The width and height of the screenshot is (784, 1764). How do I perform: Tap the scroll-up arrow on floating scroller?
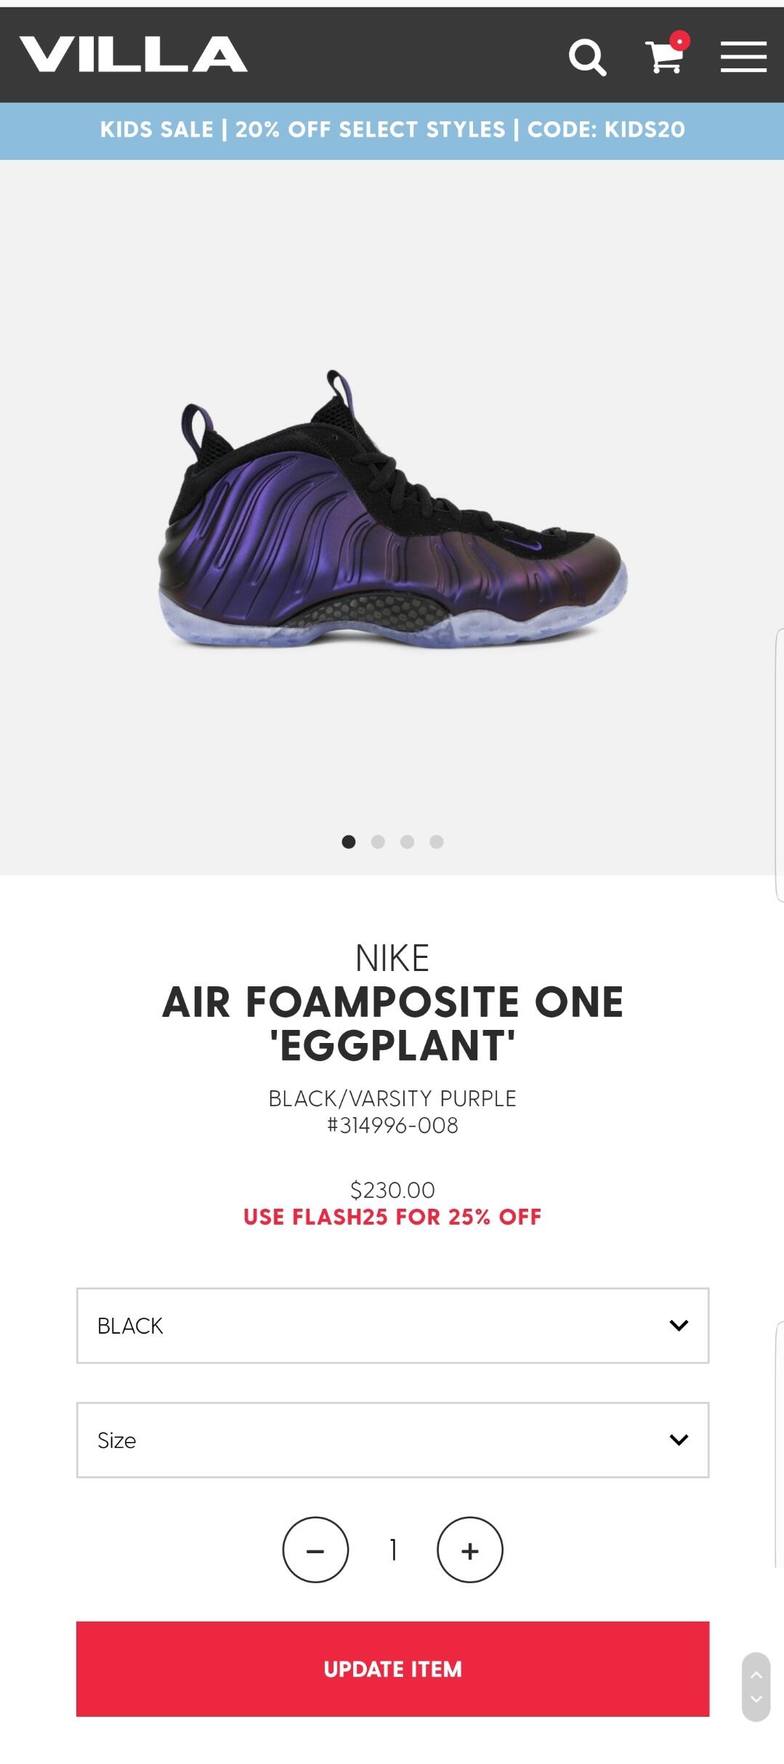coord(756,1675)
